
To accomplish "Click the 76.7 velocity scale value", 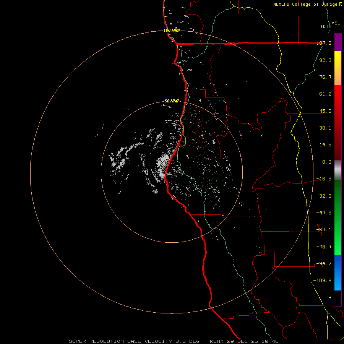I will [325, 77].
